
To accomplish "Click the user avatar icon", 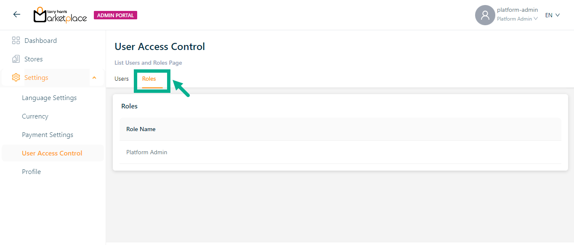I will click(x=485, y=15).
